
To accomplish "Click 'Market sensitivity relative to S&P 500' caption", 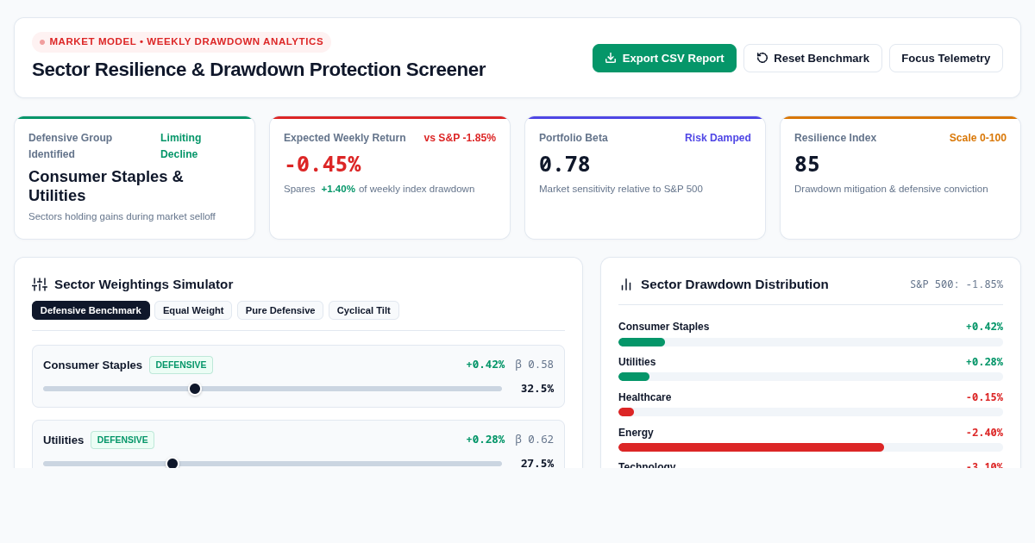I will click(x=621, y=189).
